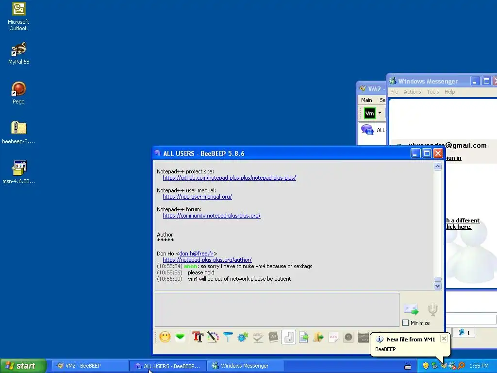Click the 'vm4 will be out of network' message
Viewport: 497px width, 373px height.
[239, 279]
